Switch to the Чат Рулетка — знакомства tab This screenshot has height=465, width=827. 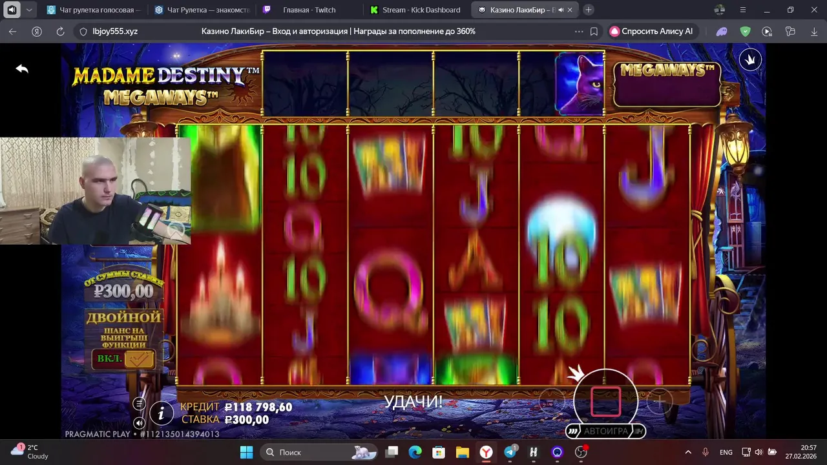coord(202,10)
